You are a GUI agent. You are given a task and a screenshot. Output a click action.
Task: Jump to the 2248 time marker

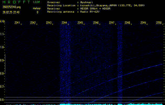click(x=127, y=23)
